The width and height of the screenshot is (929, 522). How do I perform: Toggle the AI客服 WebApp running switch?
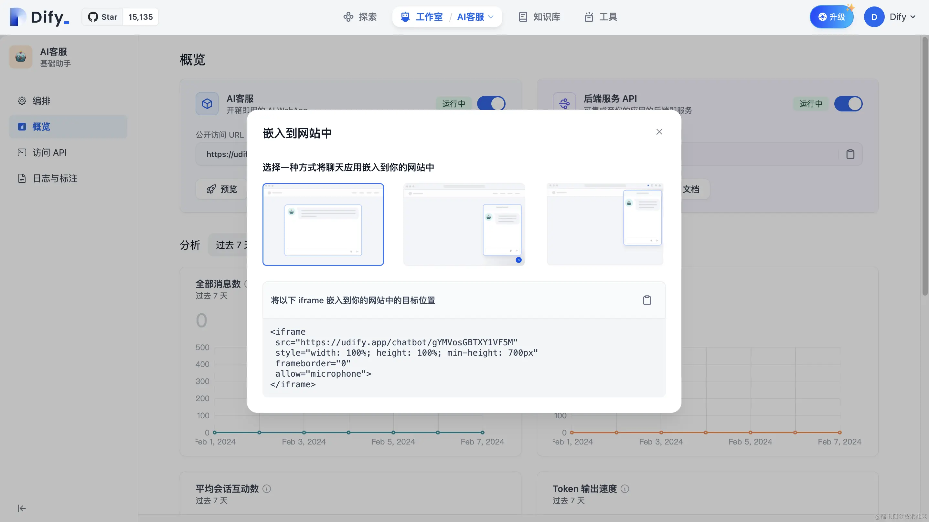pos(491,104)
